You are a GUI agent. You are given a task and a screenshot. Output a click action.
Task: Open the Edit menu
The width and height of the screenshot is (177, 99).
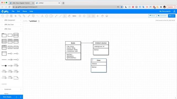pos(19,11)
